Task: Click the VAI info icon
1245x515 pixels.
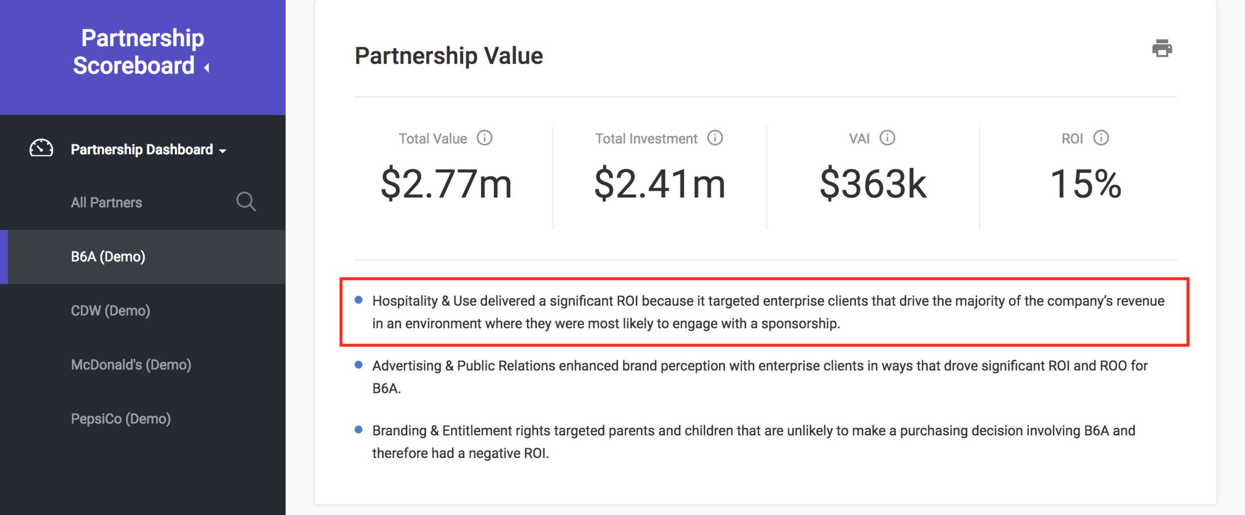Action: (x=887, y=138)
